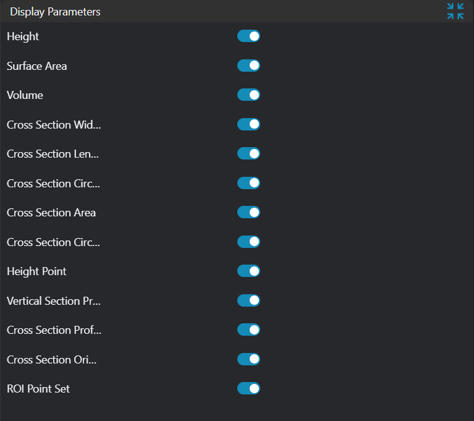The image size is (474, 421).
Task: Toggle off the Height display switch
Action: [248, 36]
